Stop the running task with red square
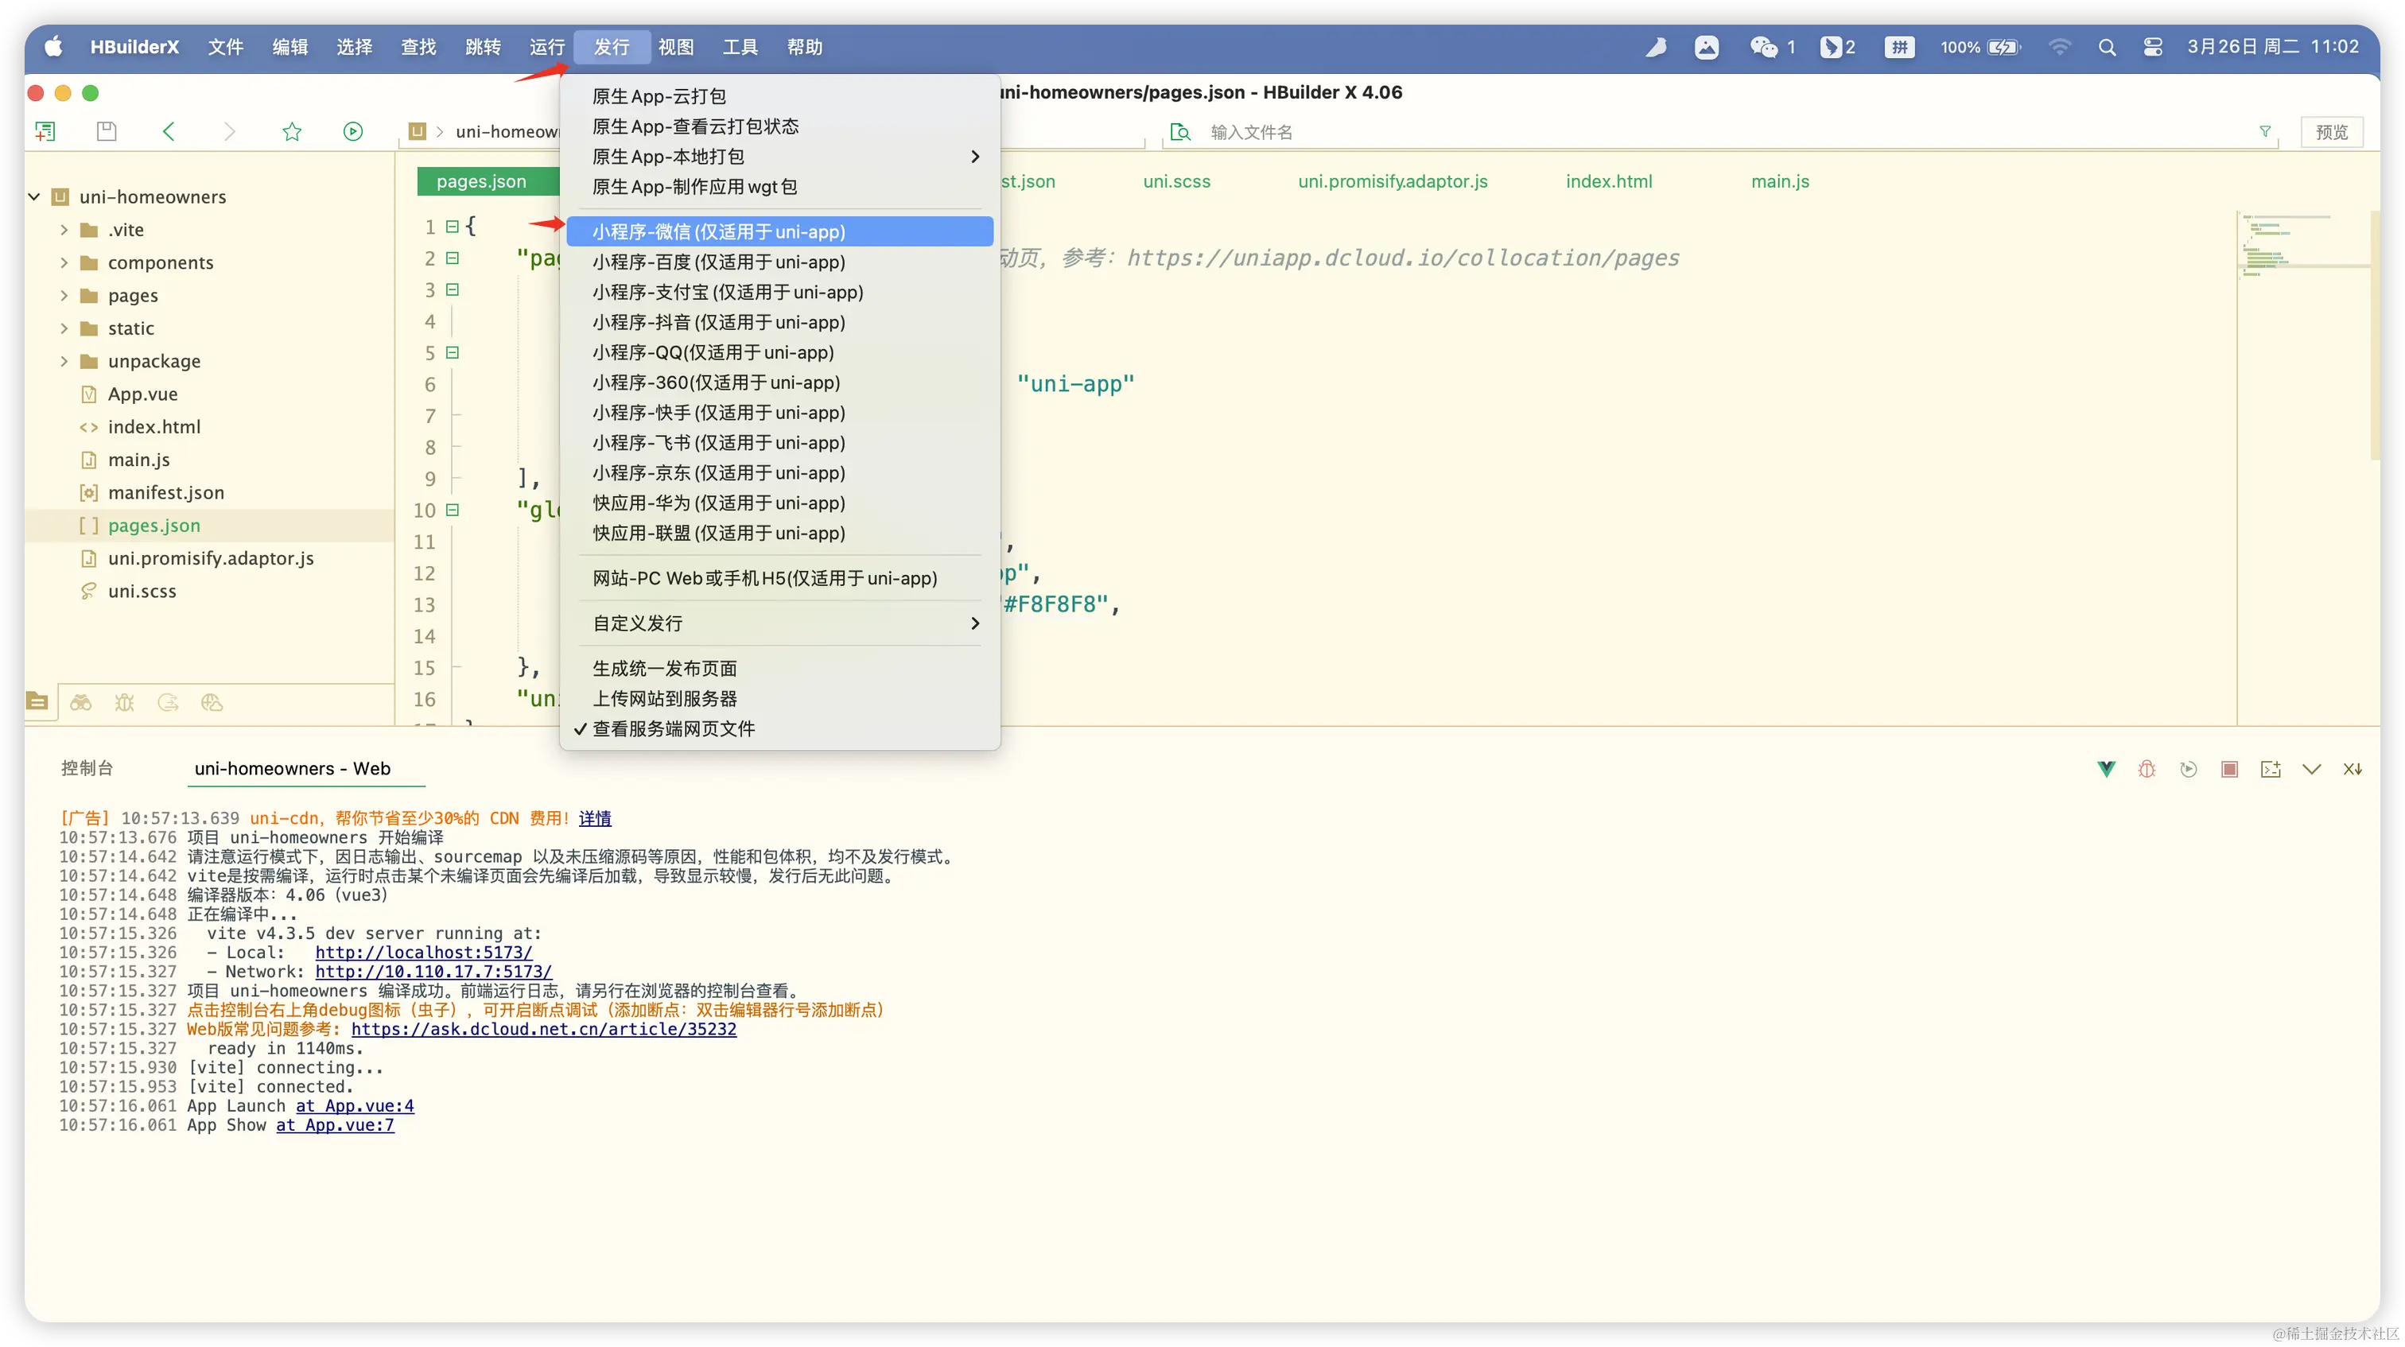 click(2229, 769)
